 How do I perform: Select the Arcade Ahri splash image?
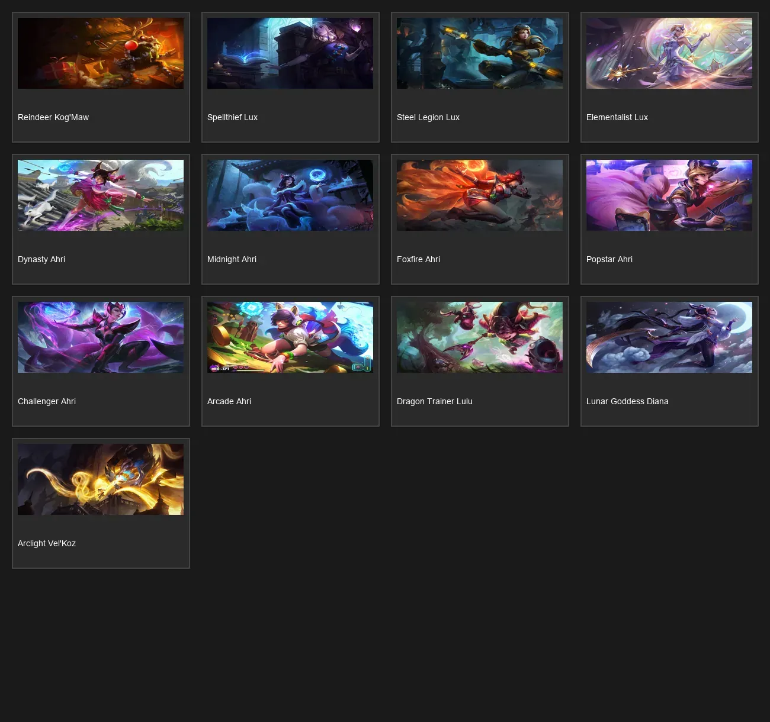point(290,337)
